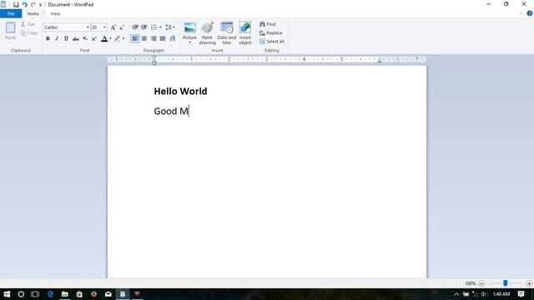Apply the text color A button
This screenshot has width=534, height=300.
104,38
